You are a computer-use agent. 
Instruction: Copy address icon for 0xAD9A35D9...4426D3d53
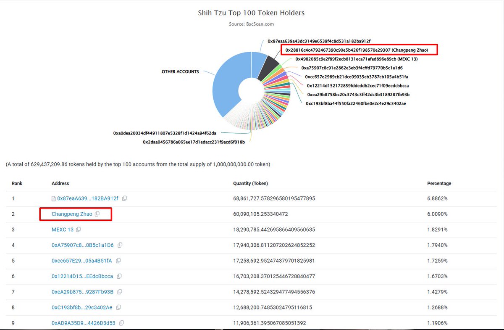pos(122,323)
